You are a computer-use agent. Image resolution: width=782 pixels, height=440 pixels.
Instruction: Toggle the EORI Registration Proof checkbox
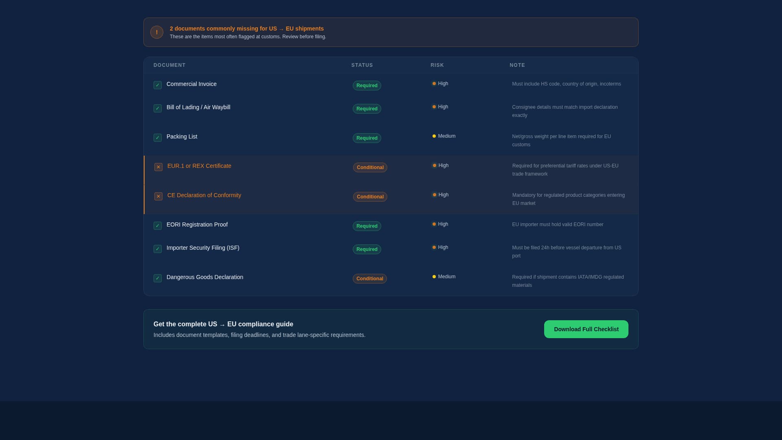point(158,226)
